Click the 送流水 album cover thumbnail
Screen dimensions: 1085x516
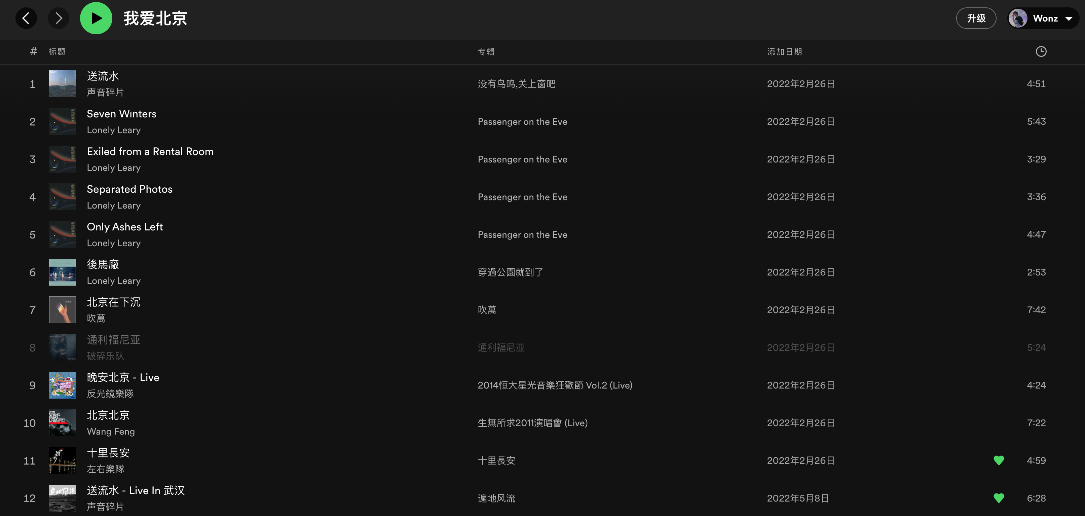62,84
